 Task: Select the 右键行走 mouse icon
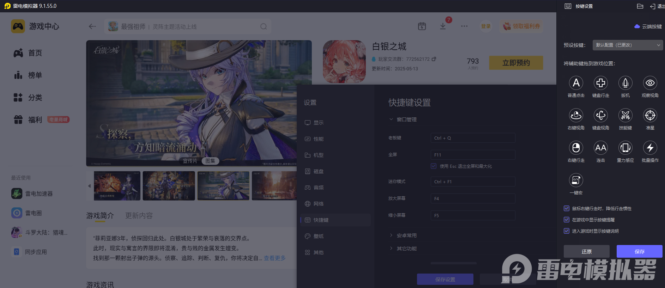click(x=576, y=148)
